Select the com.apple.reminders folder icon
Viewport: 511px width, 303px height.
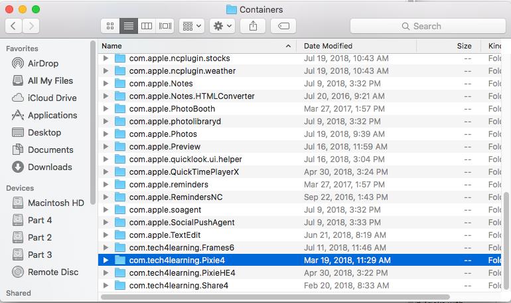click(x=120, y=185)
